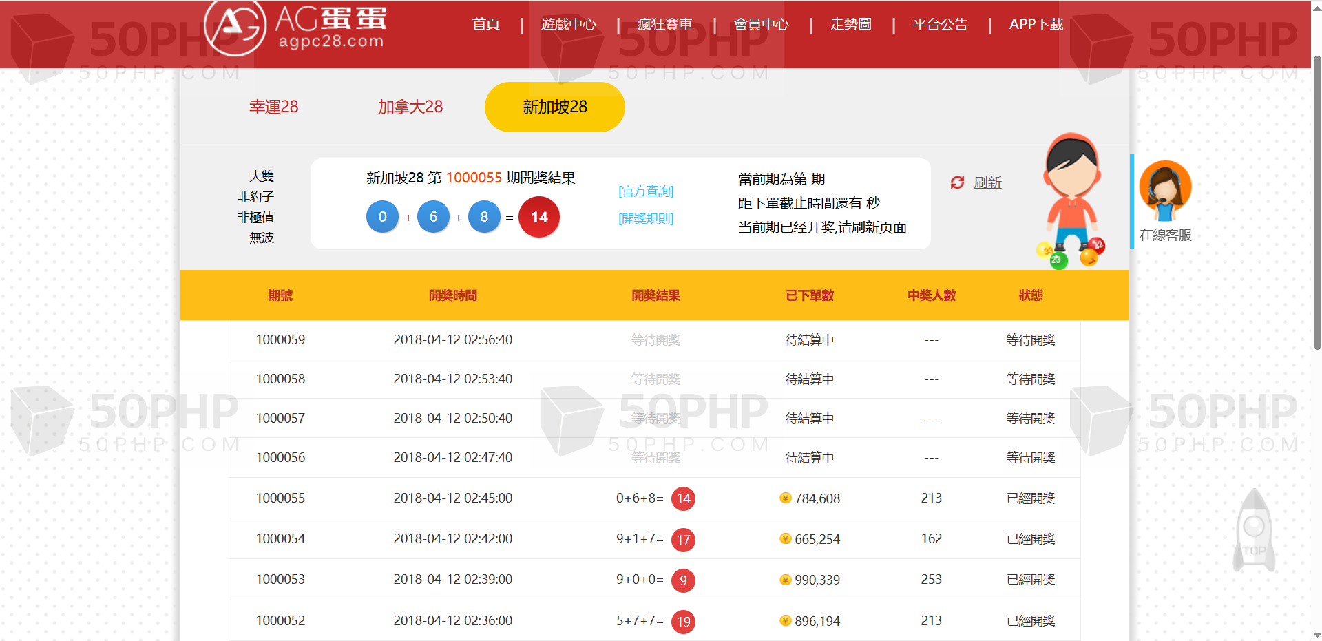The height and width of the screenshot is (641, 1322).
Task: Go to APP下載 menu item
Action: coord(1036,25)
